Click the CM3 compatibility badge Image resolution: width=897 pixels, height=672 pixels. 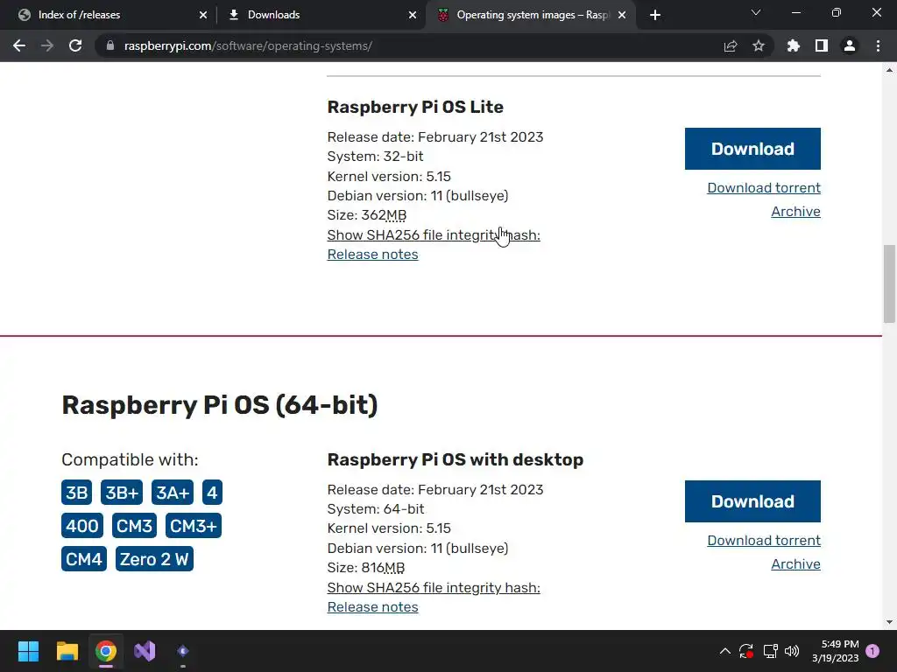[134, 526]
